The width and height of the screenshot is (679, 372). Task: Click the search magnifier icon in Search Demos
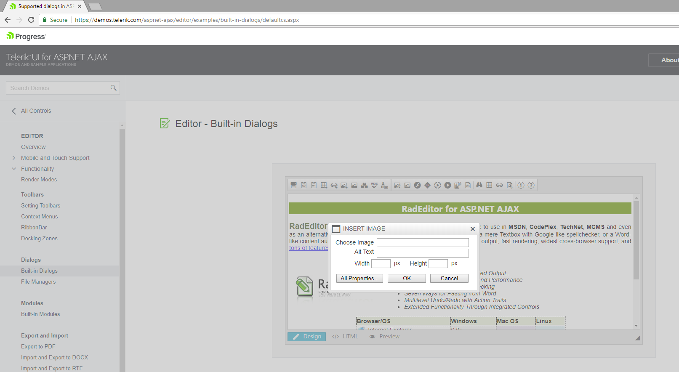click(x=113, y=88)
